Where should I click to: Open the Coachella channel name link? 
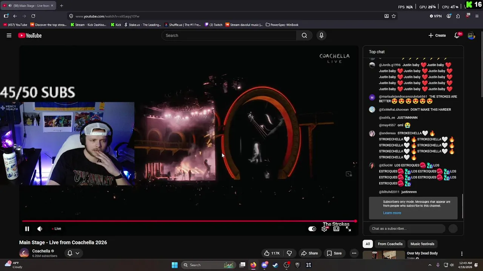coord(41,251)
